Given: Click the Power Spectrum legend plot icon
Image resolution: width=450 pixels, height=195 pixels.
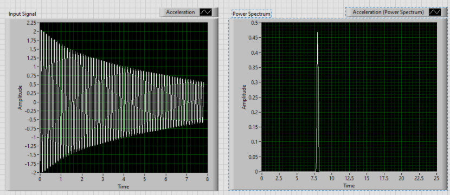Looking at the screenshot, I should pos(435,12).
